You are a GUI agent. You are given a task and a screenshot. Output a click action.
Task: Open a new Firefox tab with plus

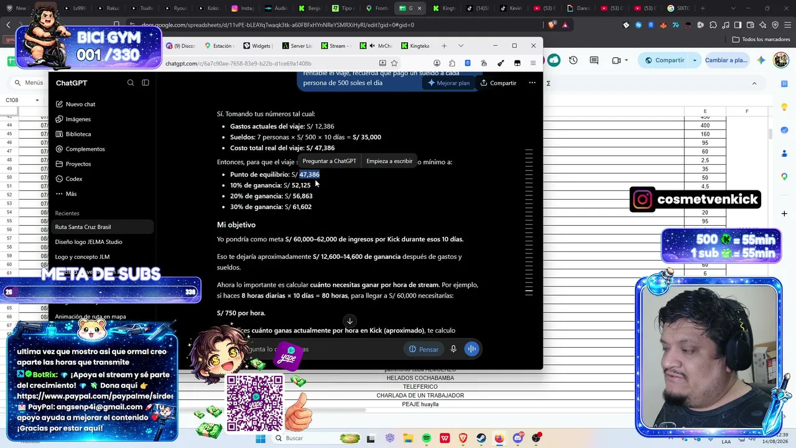[444, 45]
